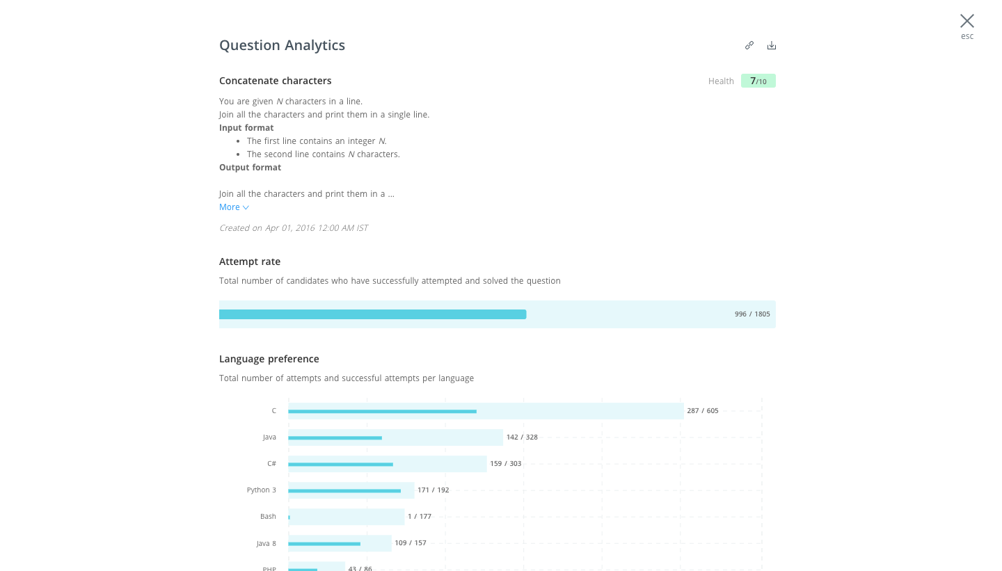Select the Bash label on the chart axis
Screen dimensions: 1002x571
[268, 516]
